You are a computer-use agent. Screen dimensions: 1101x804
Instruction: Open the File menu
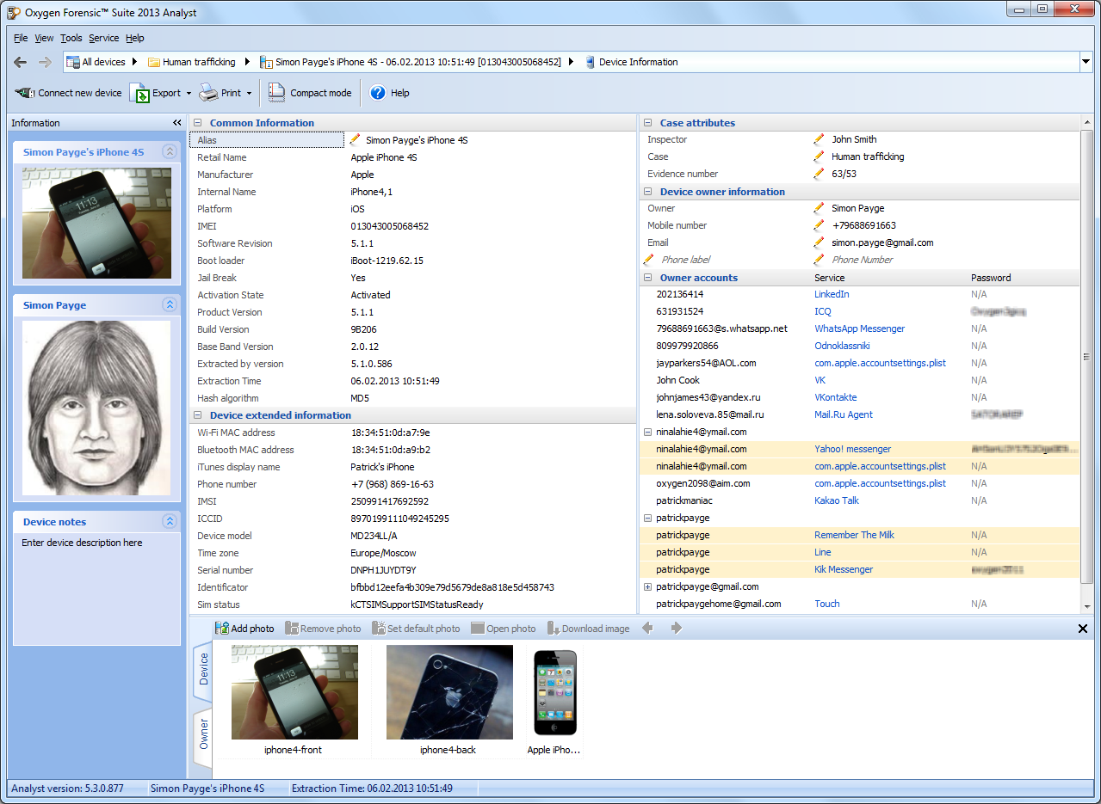21,38
